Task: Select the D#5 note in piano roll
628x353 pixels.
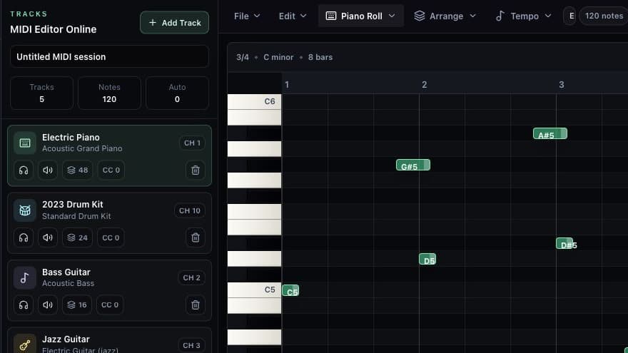Action: point(564,243)
